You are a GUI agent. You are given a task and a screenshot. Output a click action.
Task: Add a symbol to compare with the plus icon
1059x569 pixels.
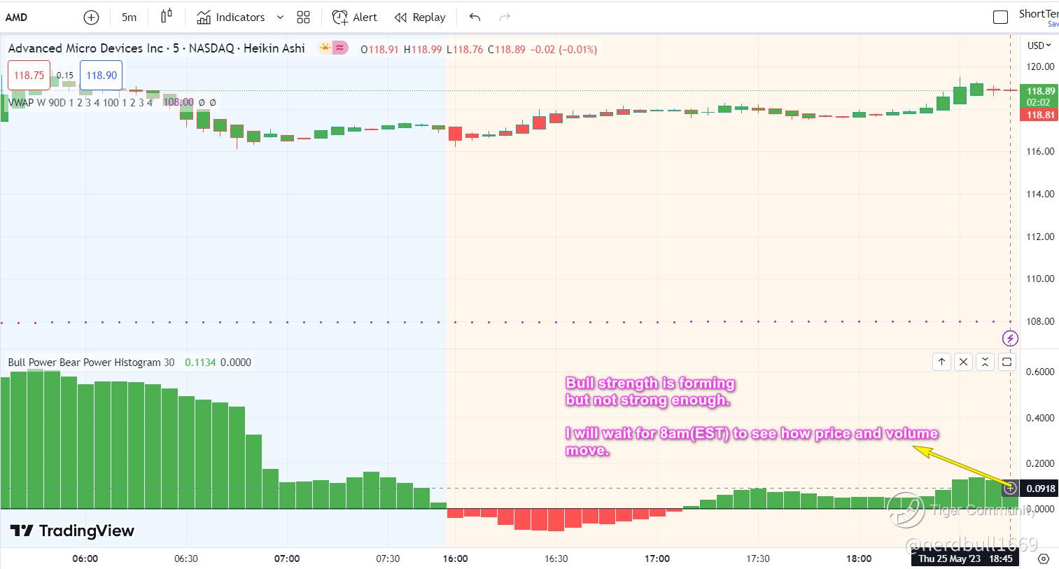[91, 17]
